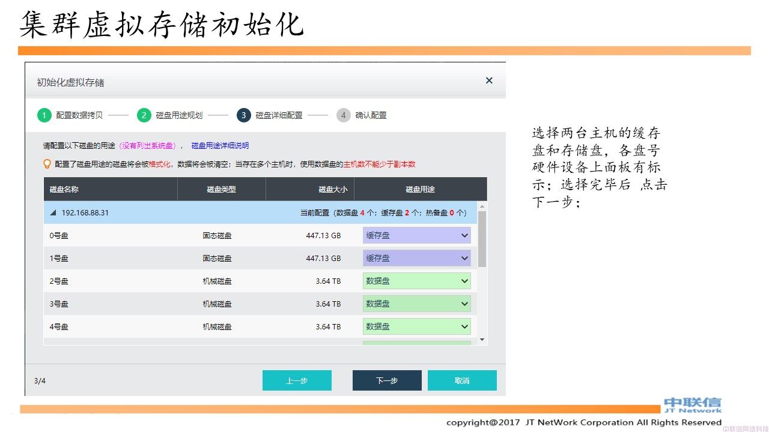Click 下一步 next step button
Screen dimensions: 769x432
point(387,380)
